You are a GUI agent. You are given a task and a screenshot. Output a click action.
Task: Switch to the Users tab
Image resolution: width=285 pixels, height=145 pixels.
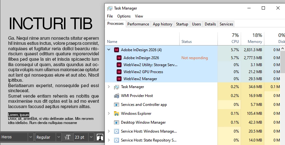[196, 24]
